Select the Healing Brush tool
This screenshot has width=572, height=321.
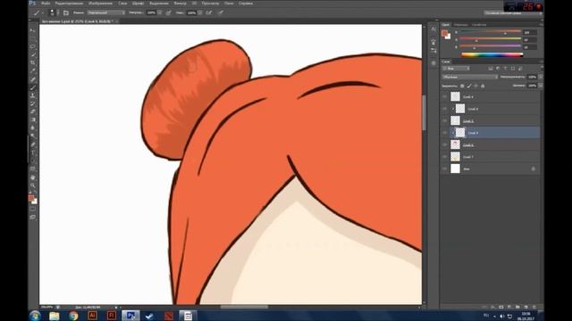[33, 79]
